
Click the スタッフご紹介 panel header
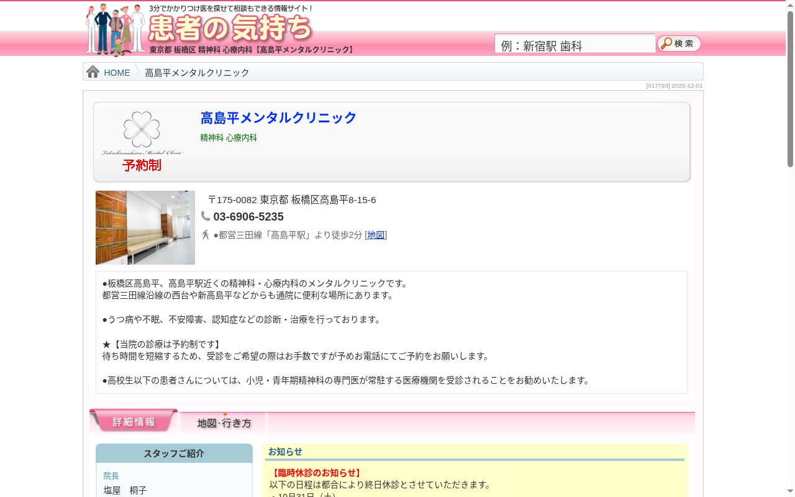[x=174, y=454]
